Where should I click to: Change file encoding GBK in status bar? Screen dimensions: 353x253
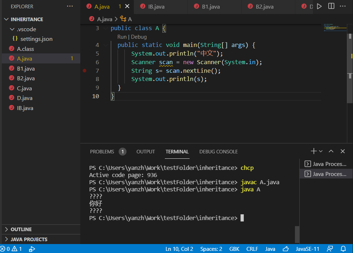coord(234,249)
